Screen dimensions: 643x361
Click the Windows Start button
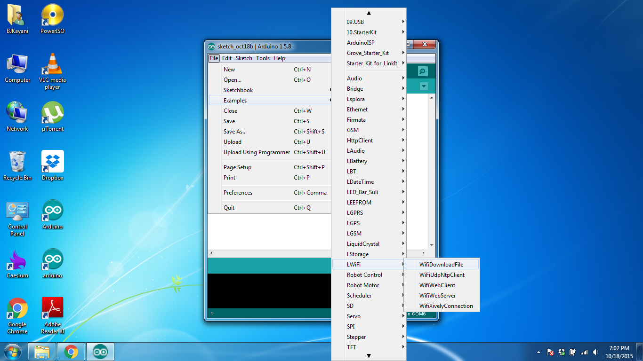pos(13,352)
